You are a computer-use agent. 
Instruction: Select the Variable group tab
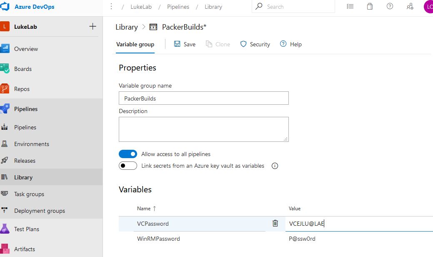135,44
